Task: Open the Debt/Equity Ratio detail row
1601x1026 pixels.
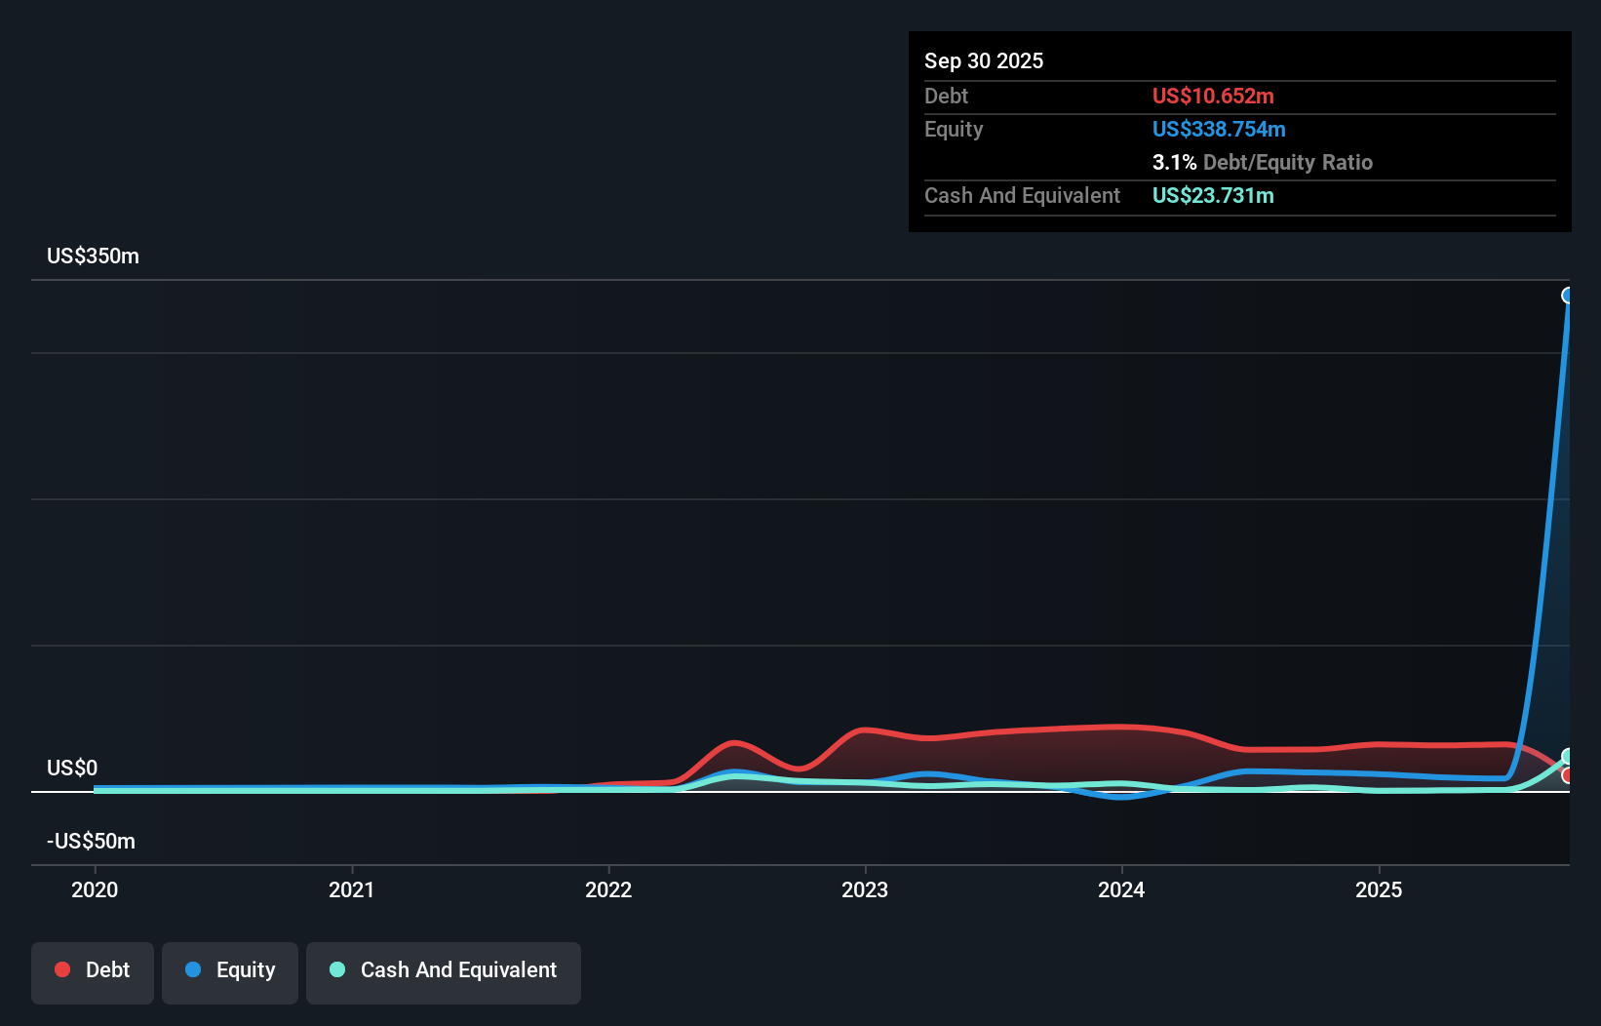Action: tap(1263, 162)
